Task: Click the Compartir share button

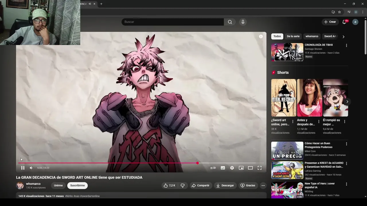Action: click(200, 185)
